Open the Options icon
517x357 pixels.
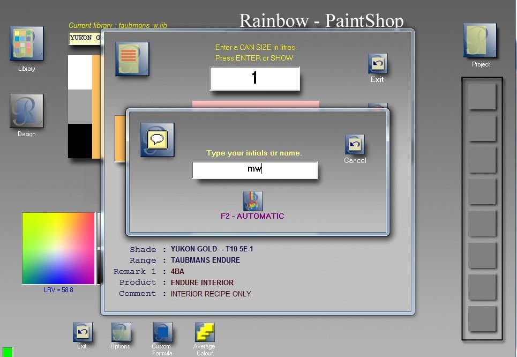click(121, 332)
